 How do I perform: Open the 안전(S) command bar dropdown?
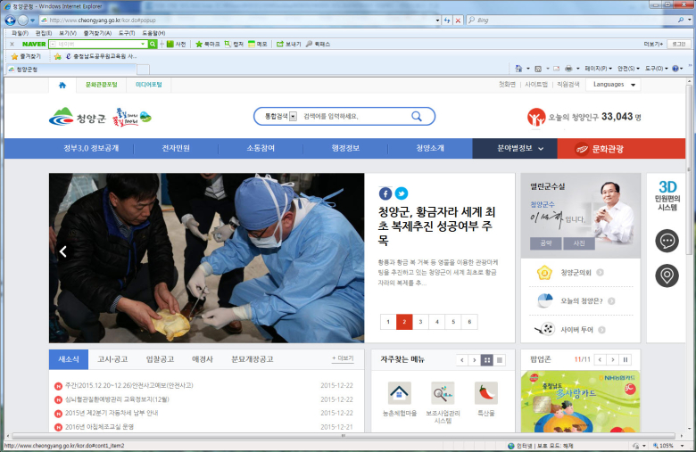click(x=628, y=69)
